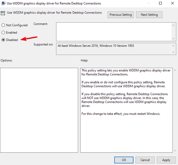
Task: Click inside the Comment text box
Action: pyautogui.click(x=114, y=32)
